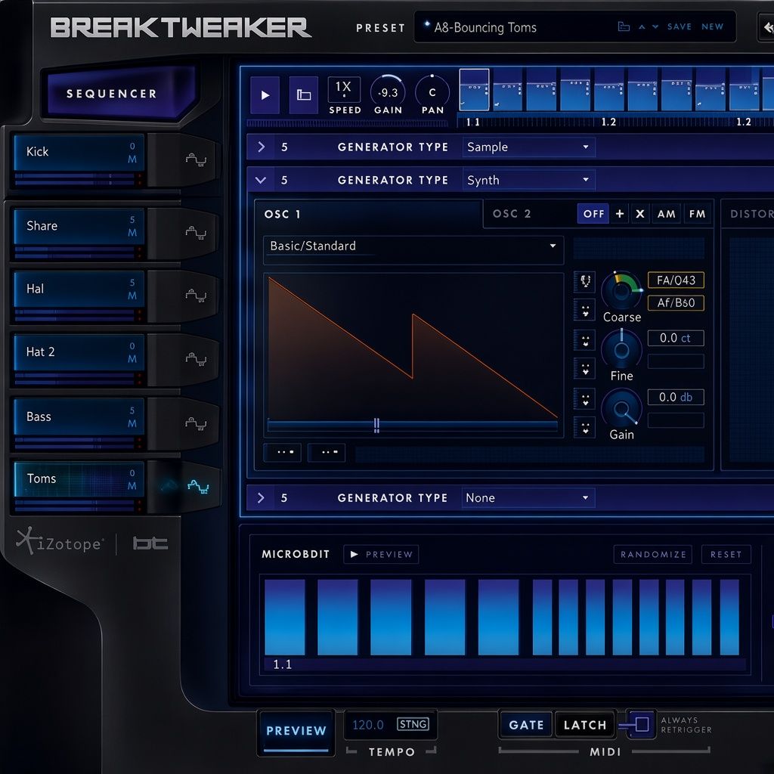
Task: Toggle mute M on Share track
Action: pos(132,233)
